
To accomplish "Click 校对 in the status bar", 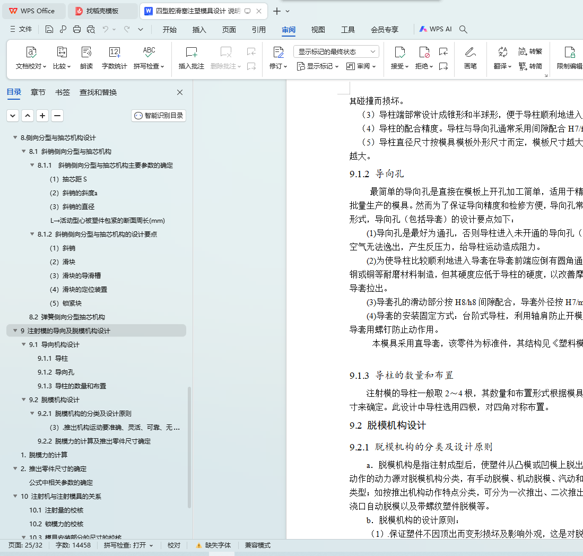I will coord(174,545).
